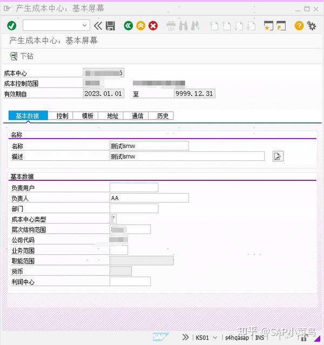Go to Last Page icon

(x=251, y=26)
